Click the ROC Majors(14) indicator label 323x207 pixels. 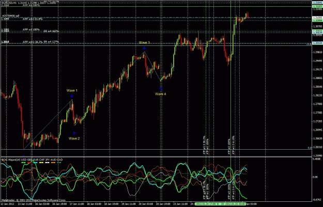[11, 160]
